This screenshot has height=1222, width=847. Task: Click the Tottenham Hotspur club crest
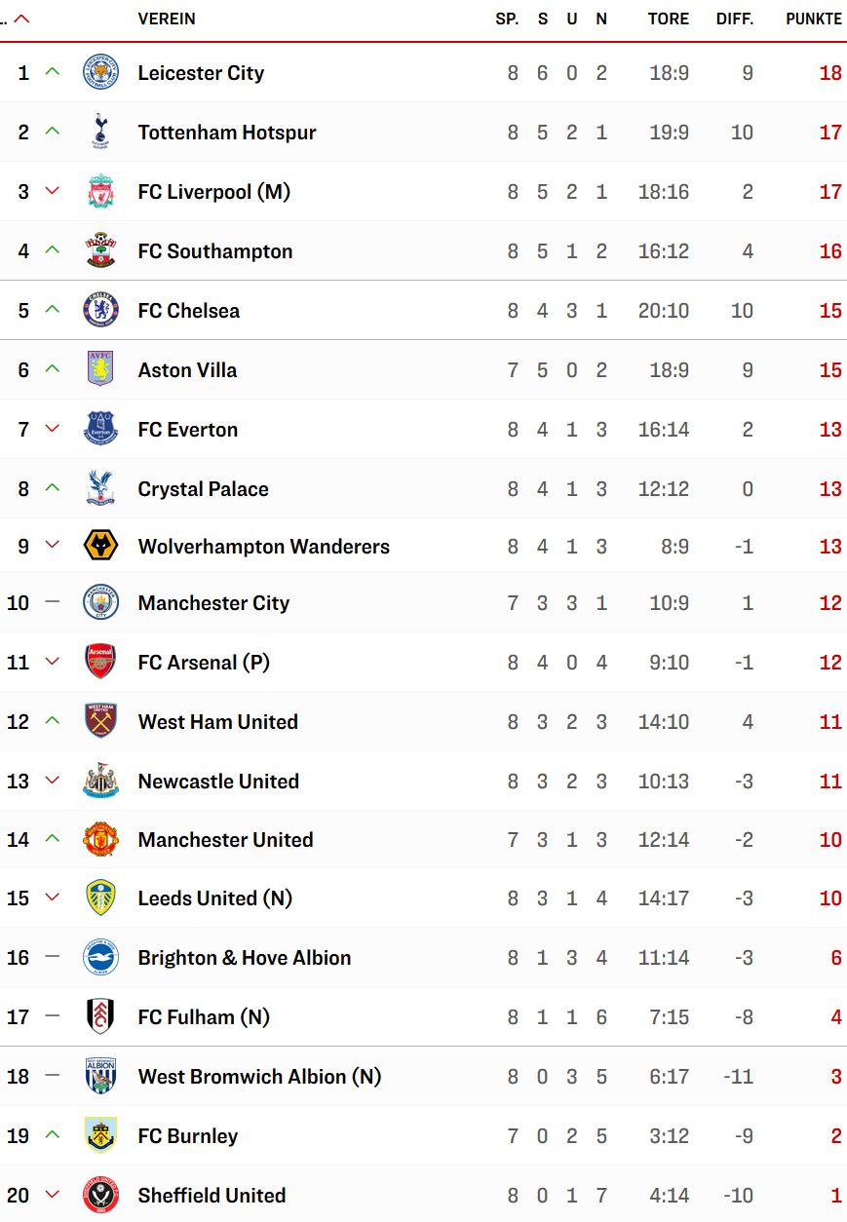coord(100,133)
